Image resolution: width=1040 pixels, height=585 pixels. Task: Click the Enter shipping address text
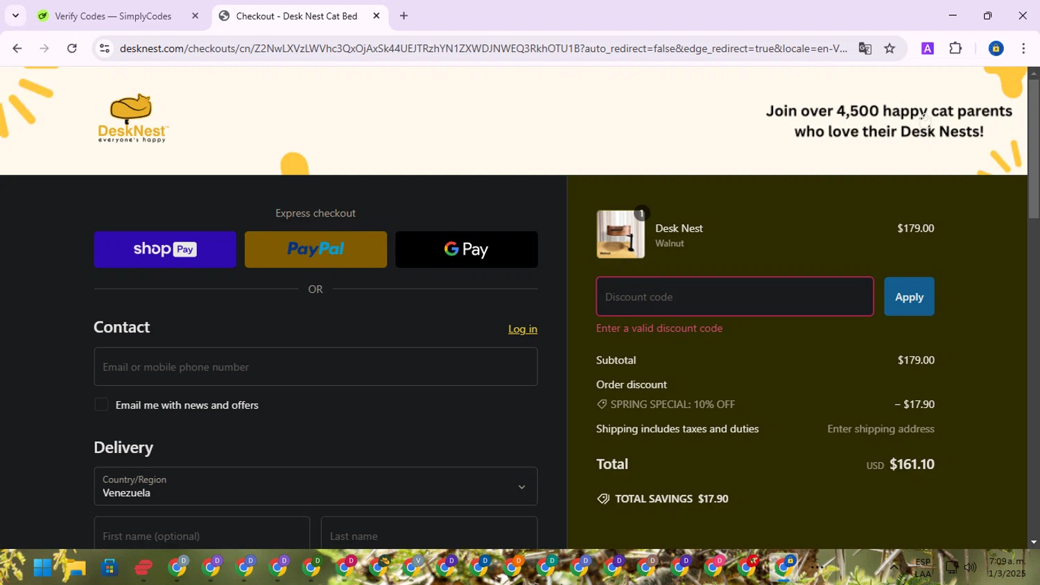pos(881,429)
